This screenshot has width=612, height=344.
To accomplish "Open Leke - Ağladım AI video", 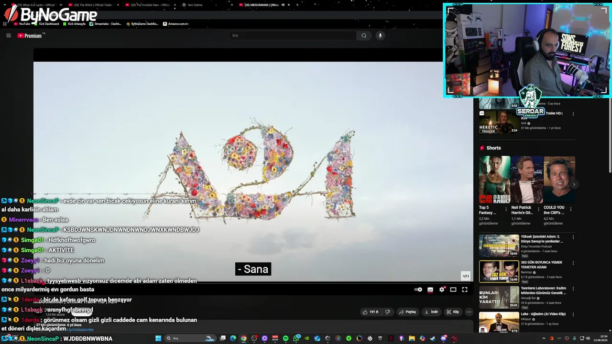I will [499, 322].
